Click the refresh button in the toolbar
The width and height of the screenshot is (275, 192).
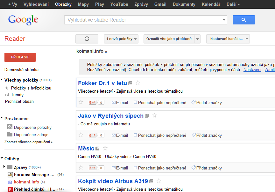(87, 39)
